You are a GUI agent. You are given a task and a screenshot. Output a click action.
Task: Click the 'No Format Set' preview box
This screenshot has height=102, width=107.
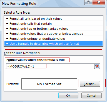tap(49, 84)
